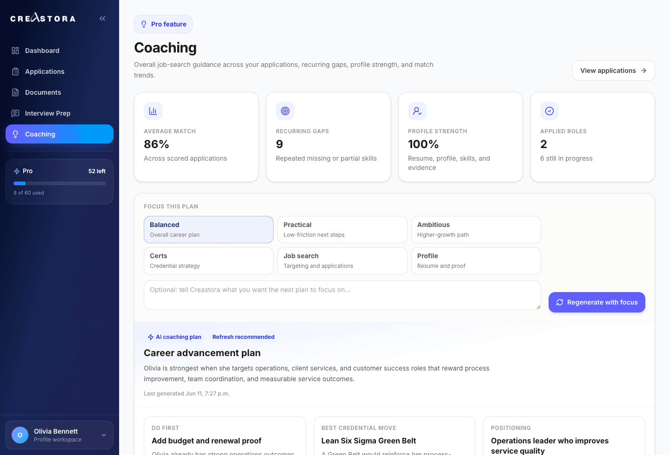Viewport: 670px width, 455px height.
Task: Click 'Last generated Jun 11, 7:27 p.m.'
Action: [187, 394]
